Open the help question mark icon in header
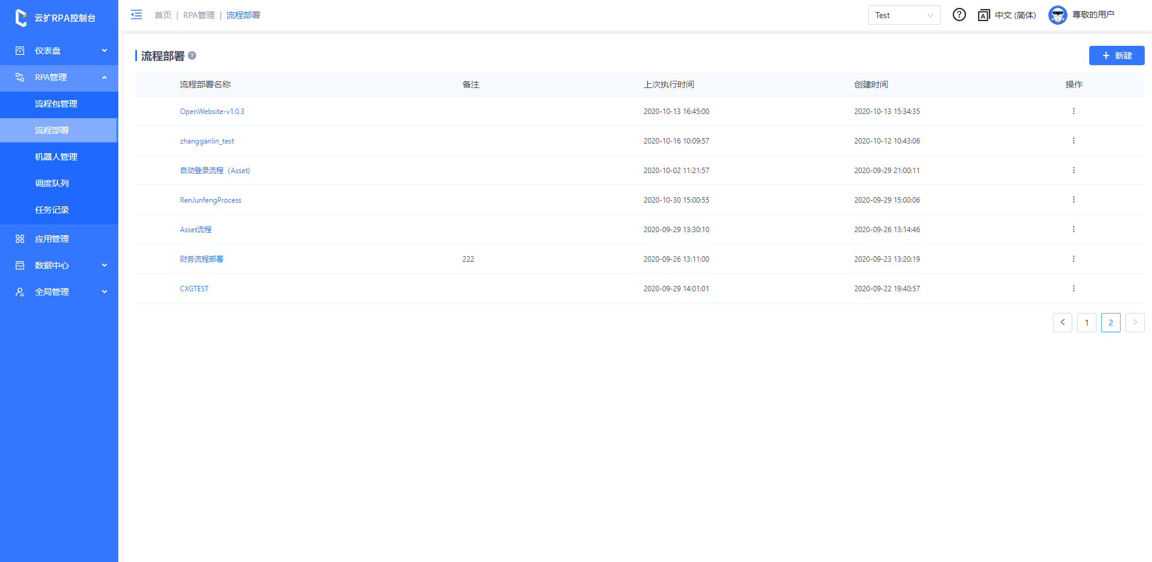The image size is (1152, 562). click(959, 15)
